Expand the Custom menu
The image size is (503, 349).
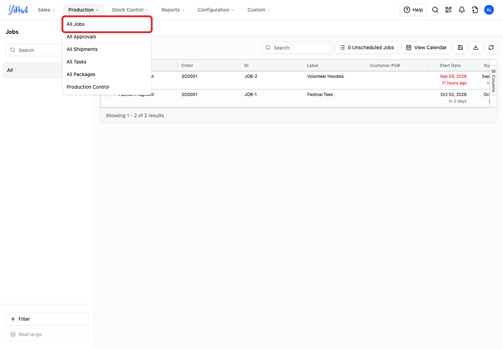coord(259,10)
